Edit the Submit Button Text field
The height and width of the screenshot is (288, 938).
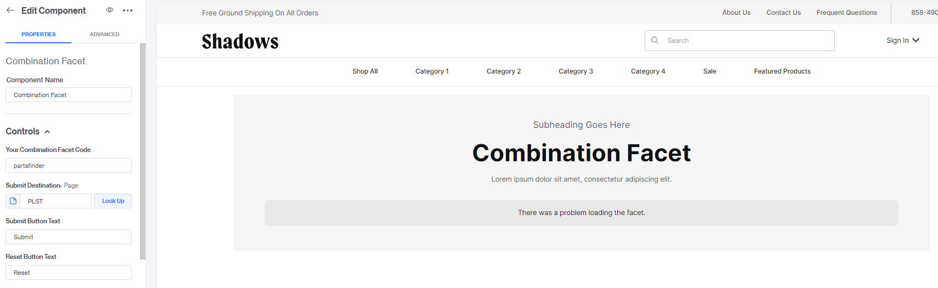pos(69,237)
